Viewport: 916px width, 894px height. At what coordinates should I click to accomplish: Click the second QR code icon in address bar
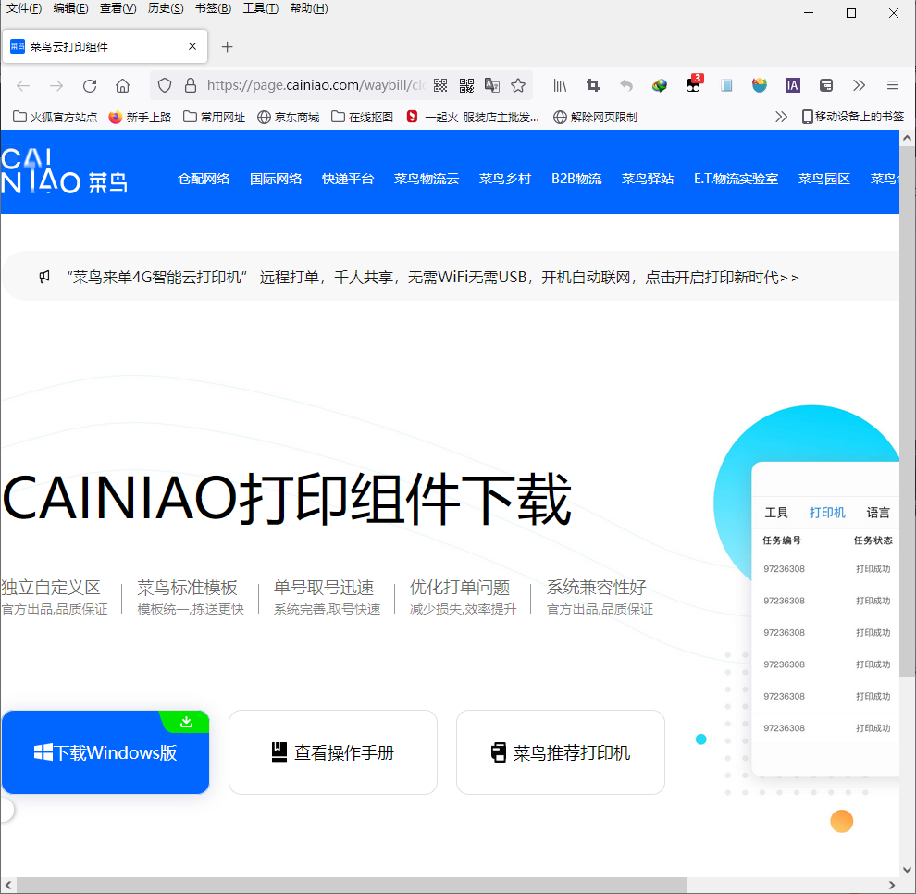click(466, 86)
